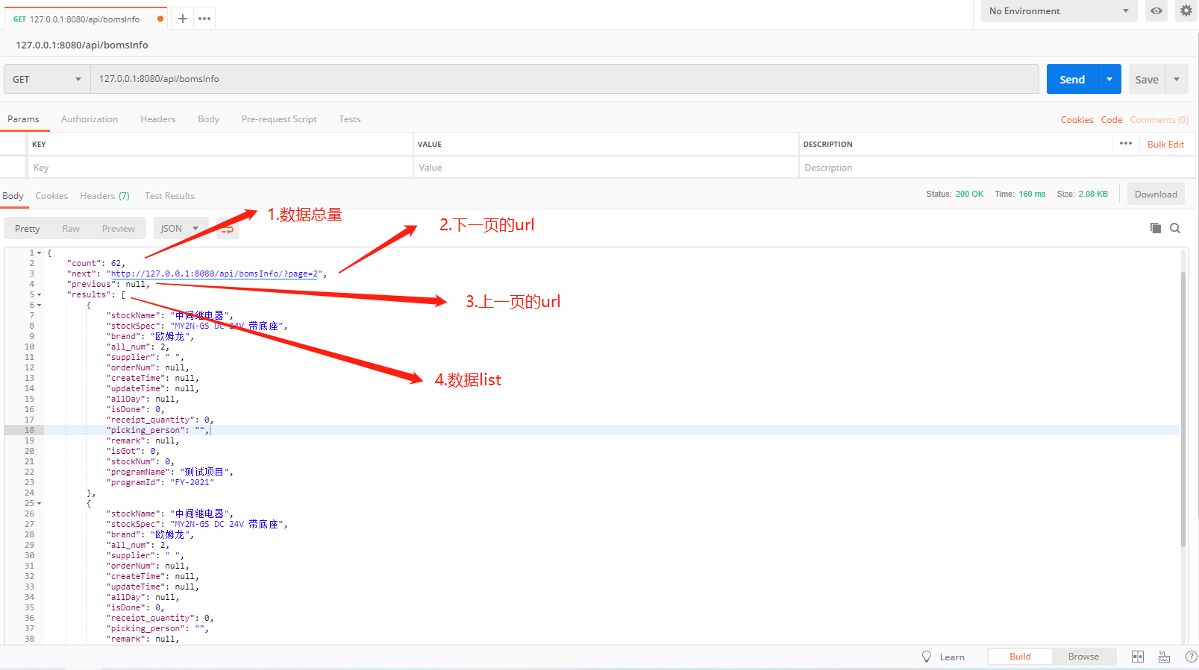Click the blue Send button
The height and width of the screenshot is (670, 1199).
1072,79
